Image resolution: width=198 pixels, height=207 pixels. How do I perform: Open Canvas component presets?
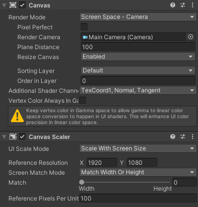click(x=183, y=5)
